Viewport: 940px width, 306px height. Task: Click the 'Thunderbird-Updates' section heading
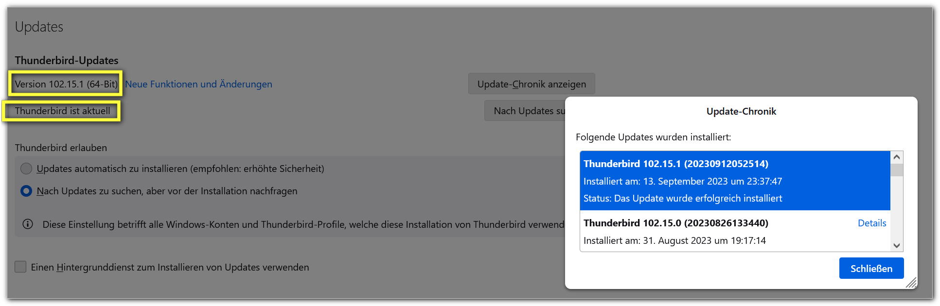point(67,60)
